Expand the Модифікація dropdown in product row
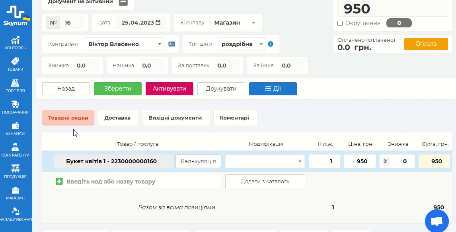 [265, 161]
